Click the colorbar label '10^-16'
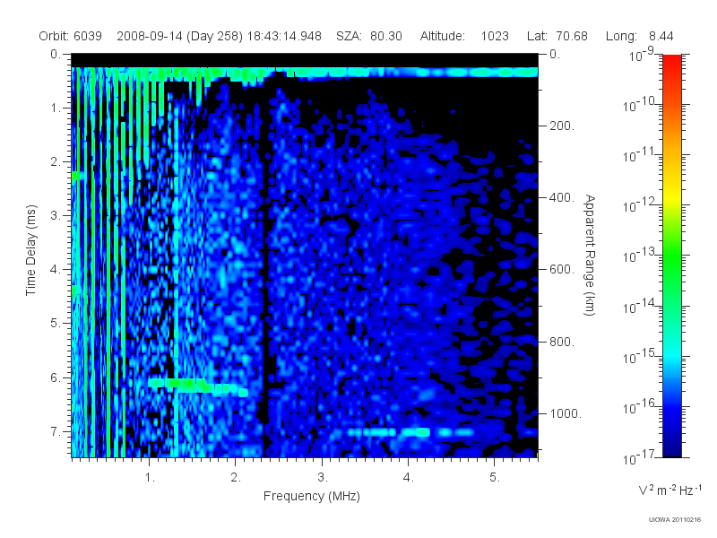Image resolution: width=717 pixels, height=538 pixels. point(640,407)
